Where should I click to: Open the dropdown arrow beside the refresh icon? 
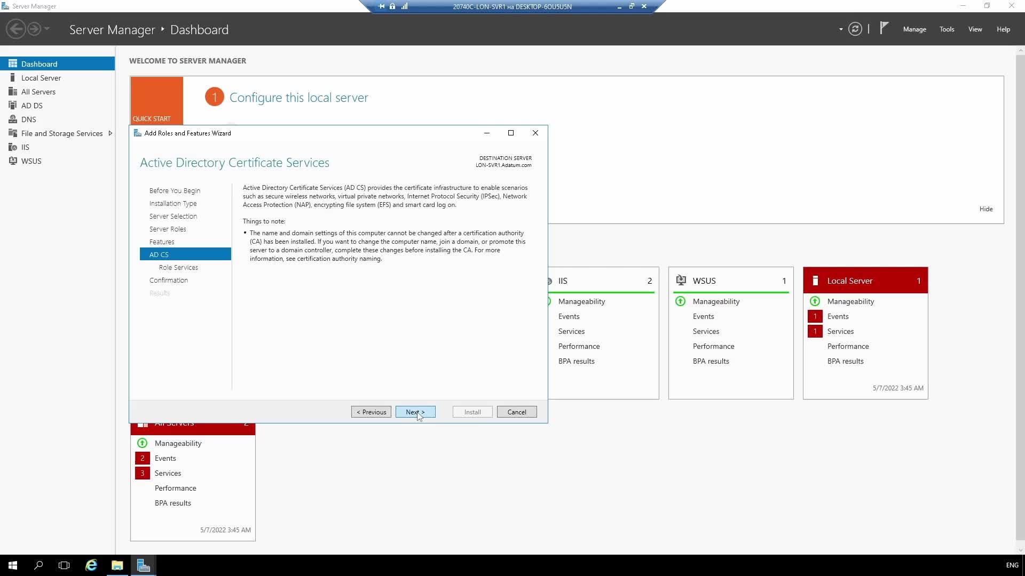coord(841,29)
